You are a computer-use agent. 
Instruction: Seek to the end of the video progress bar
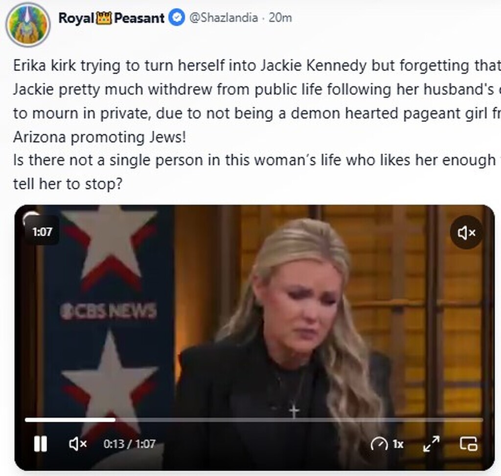point(481,419)
